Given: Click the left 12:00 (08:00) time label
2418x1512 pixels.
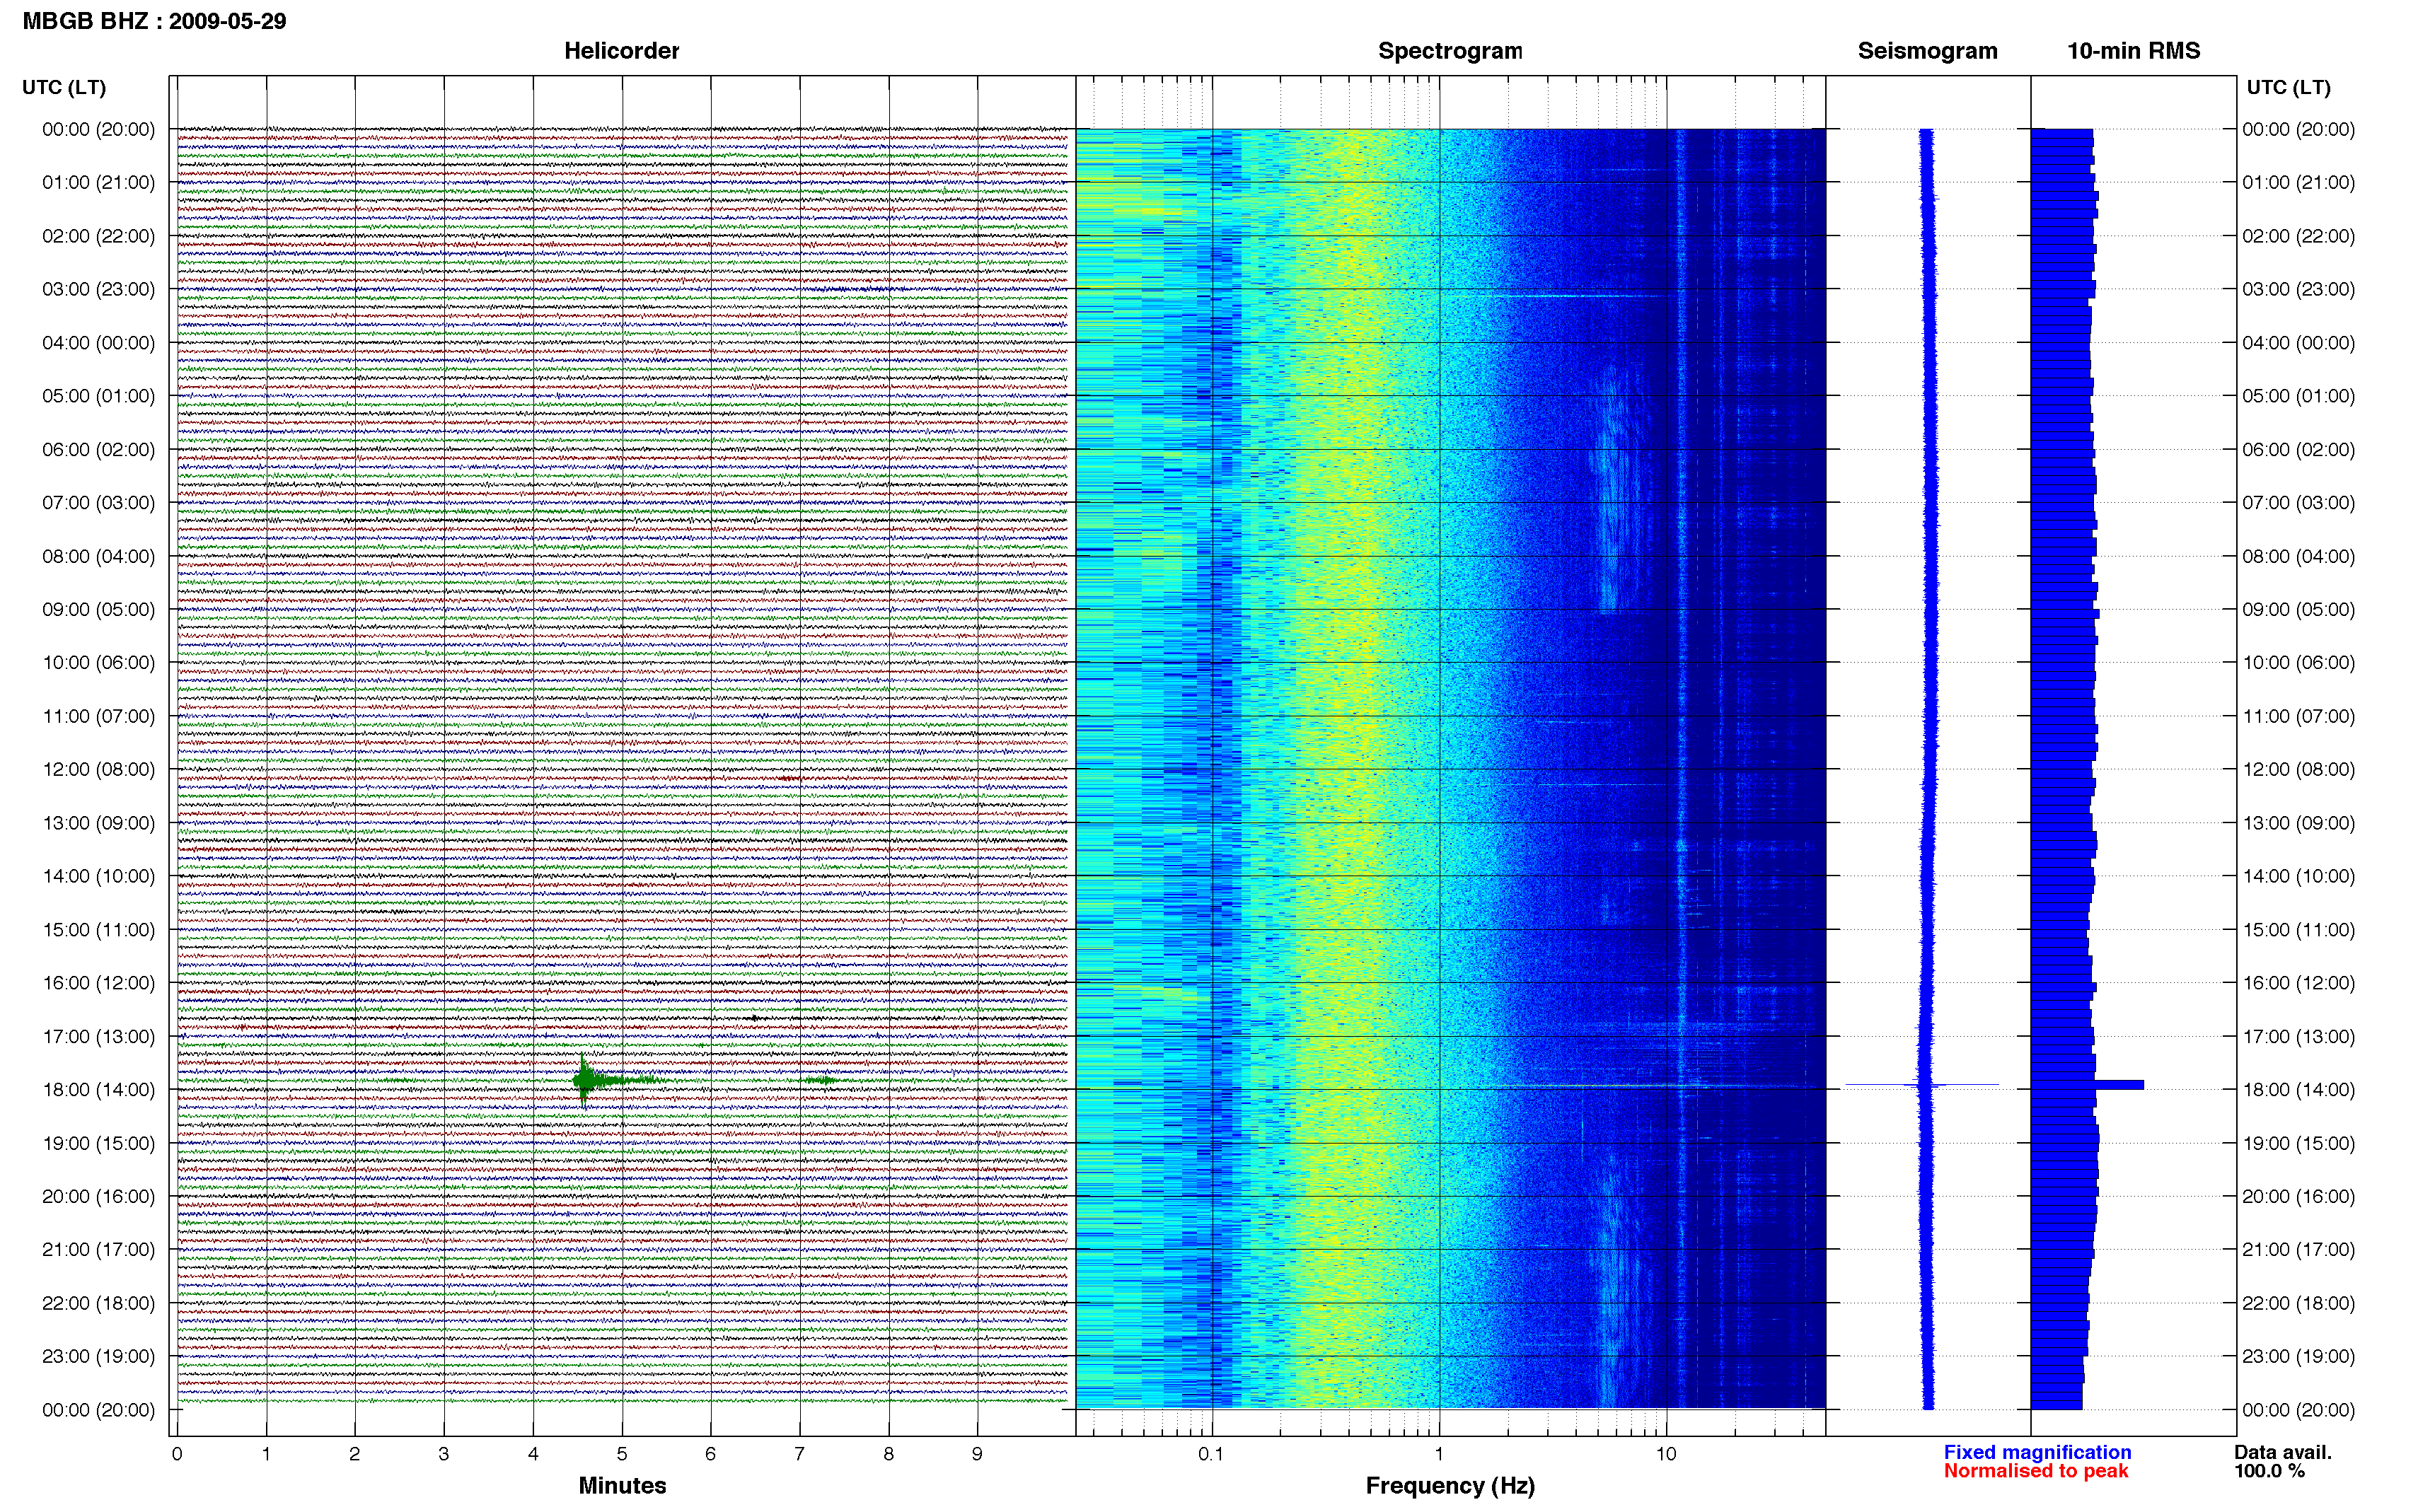Looking at the screenshot, I should [98, 769].
